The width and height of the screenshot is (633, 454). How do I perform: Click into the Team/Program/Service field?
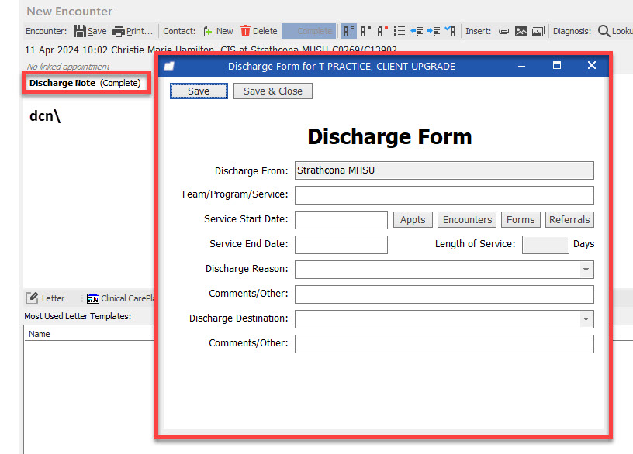coord(444,195)
